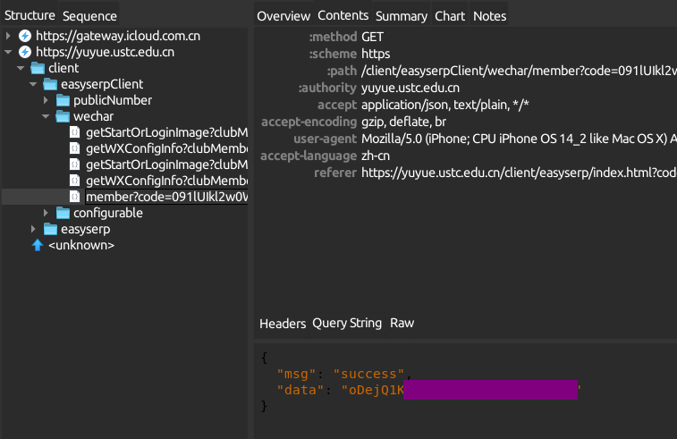This screenshot has width=677, height=439.
Task: Show the Query String view
Action: tap(347, 323)
